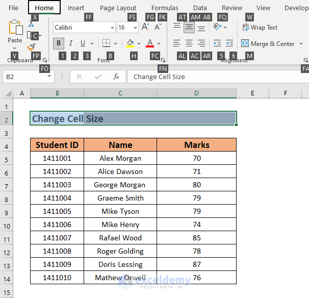309x298 pixels.
Task: Select the cell containing George Morgan
Action: coord(120,185)
